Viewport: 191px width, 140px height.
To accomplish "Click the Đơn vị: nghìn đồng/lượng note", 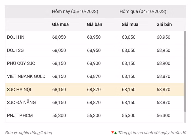I will coord(29,133).
